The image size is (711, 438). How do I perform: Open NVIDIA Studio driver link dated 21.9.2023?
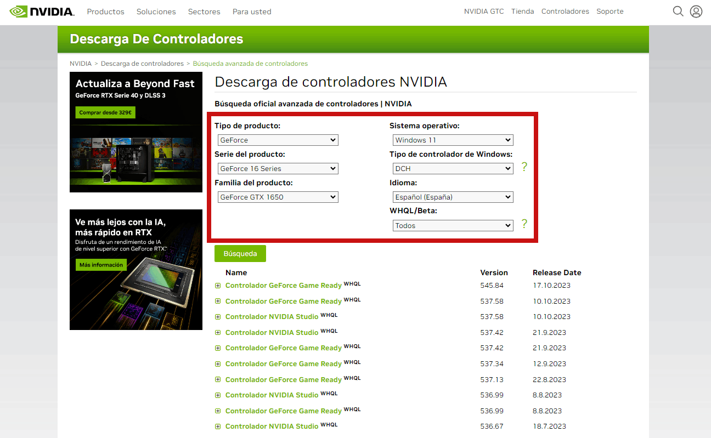[x=272, y=332]
